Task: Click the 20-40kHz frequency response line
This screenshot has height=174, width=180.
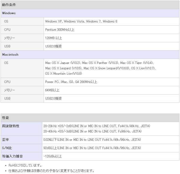Action: coord(92,131)
